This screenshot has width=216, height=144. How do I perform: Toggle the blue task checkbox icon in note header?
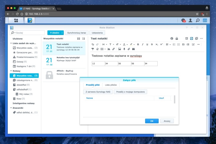click(x=191, y=39)
